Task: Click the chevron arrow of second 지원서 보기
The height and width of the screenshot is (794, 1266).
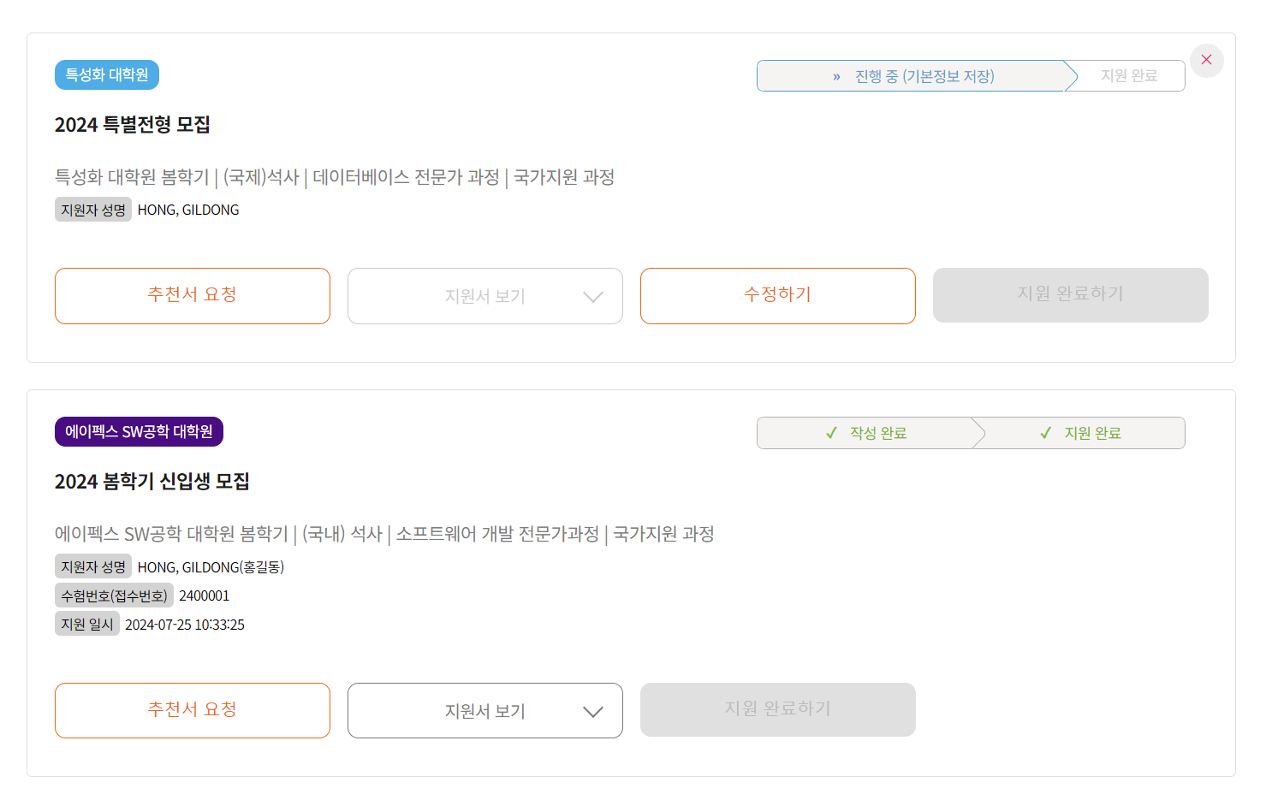Action: 592,712
